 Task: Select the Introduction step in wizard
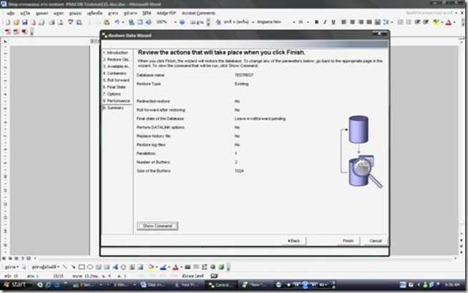[x=116, y=52]
